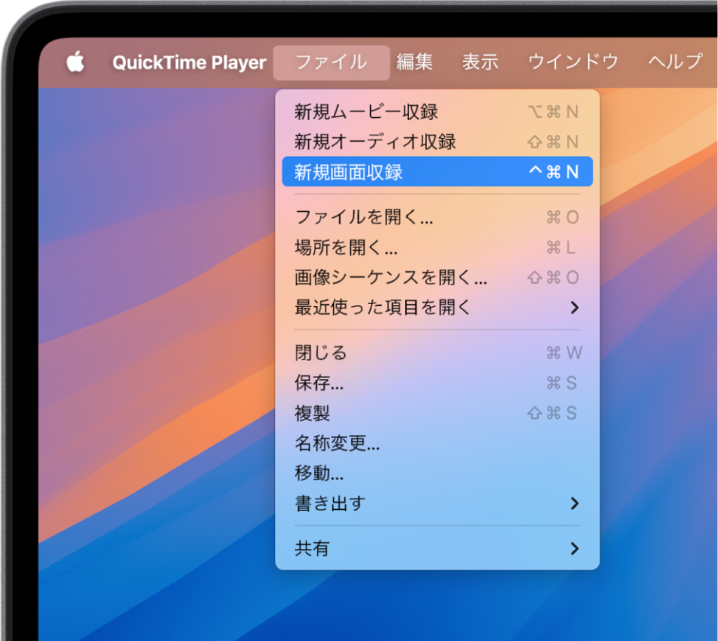Image resolution: width=718 pixels, height=641 pixels.
Task: Select 新規ムービー収録 from the menu
Action: (x=366, y=112)
